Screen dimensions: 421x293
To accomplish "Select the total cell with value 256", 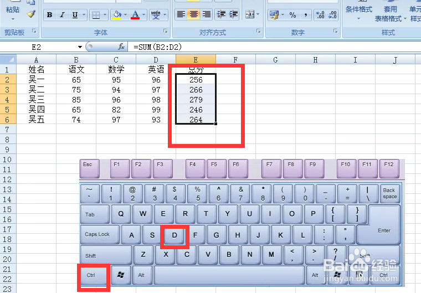I will (x=196, y=80).
